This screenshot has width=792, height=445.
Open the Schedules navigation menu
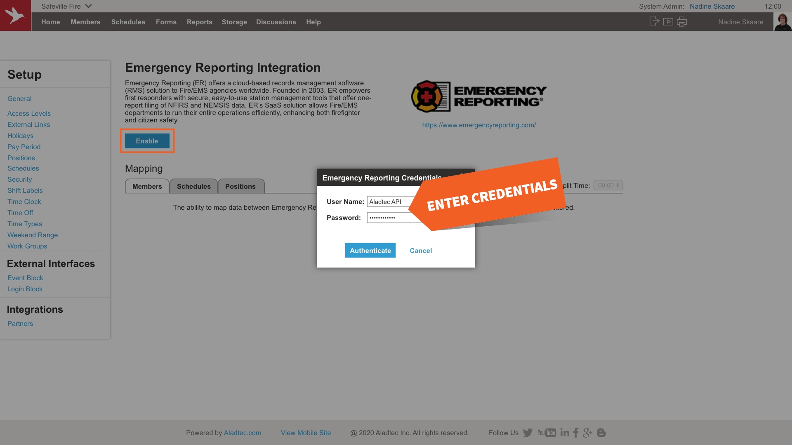(128, 22)
